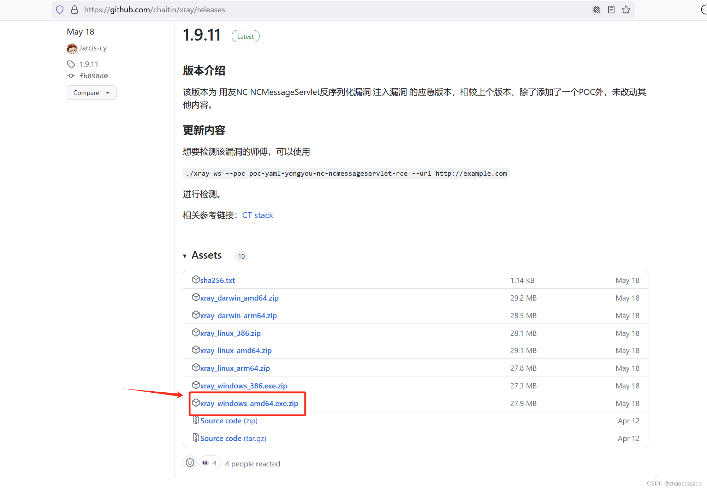Screen dimensions: 707x489
Task: Collapse the Assets section
Action: tap(185, 256)
